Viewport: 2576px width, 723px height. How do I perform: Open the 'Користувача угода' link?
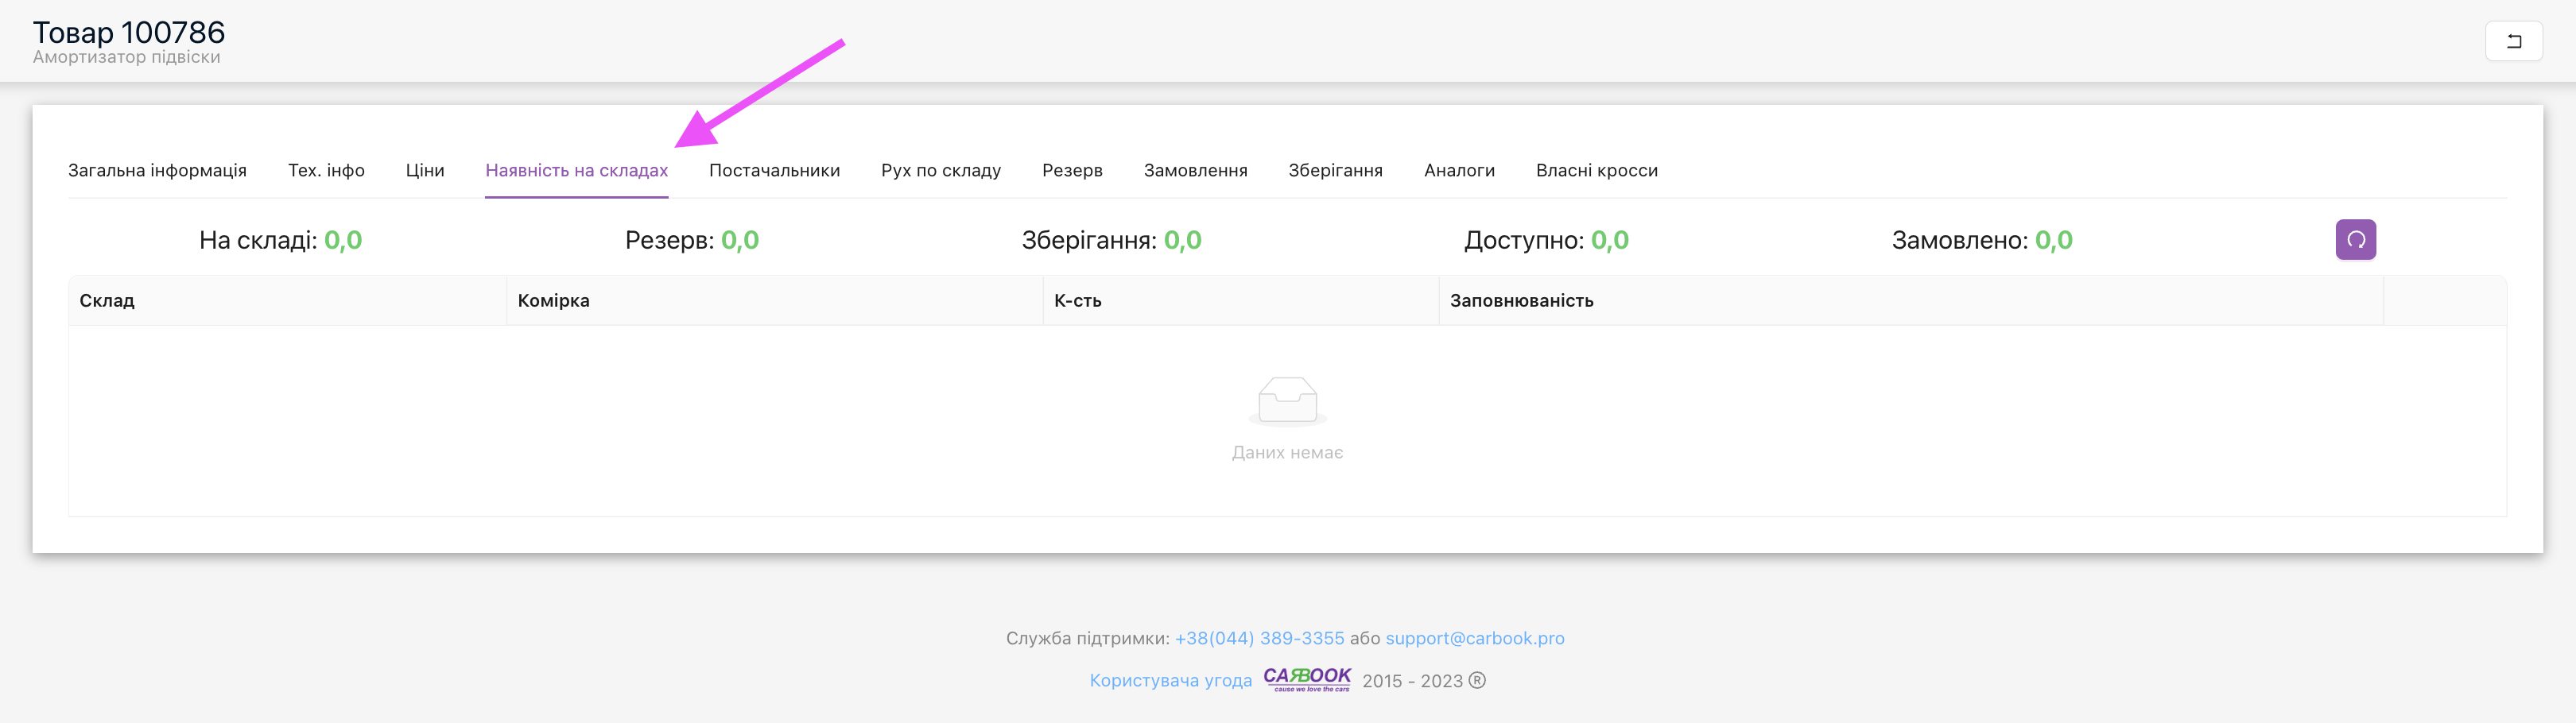tap(1170, 680)
